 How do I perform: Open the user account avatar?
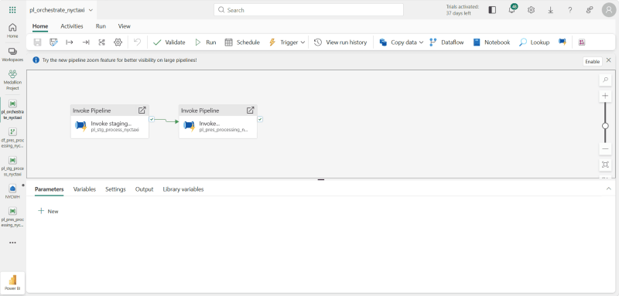(609, 10)
